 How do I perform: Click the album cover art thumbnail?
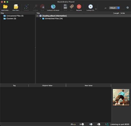[121, 97]
